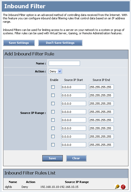Click the third Source IP Start field
The height and width of the screenshot is (192, 131).
point(74,103)
